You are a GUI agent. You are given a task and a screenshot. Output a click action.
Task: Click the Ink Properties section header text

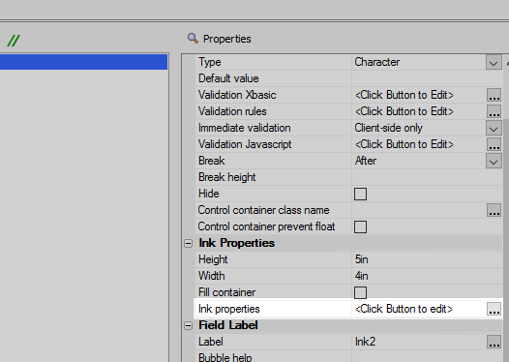click(237, 243)
